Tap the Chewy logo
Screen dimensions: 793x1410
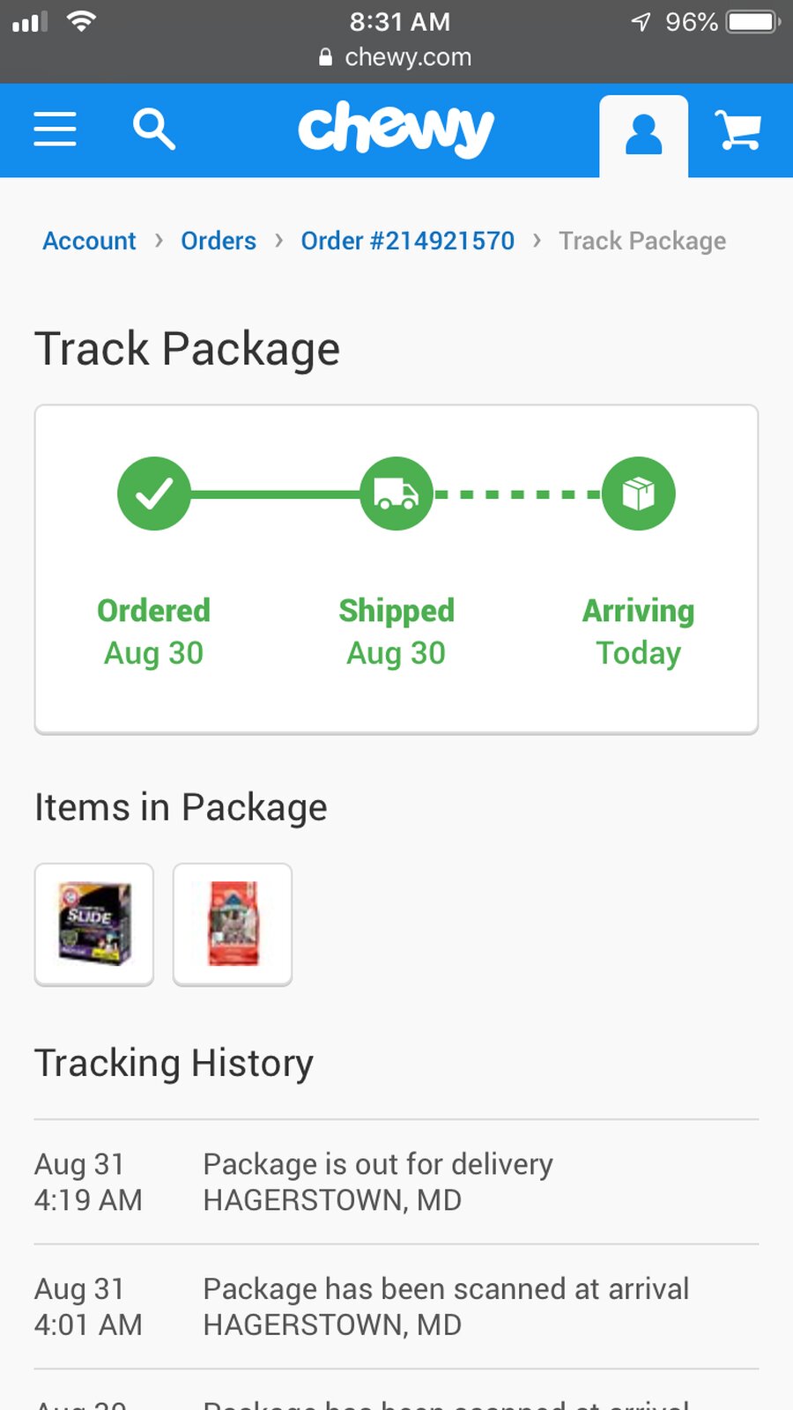pos(396,130)
